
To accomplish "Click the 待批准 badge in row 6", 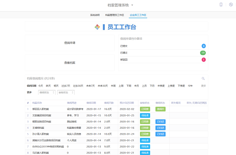I will pos(145,140).
